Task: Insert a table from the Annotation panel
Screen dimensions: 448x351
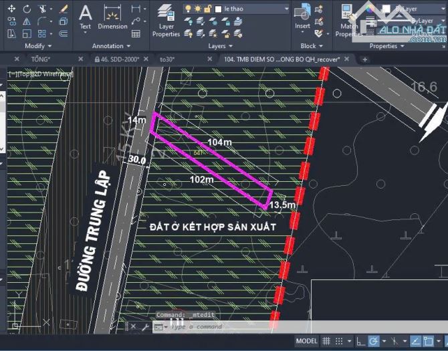Action: (136, 33)
